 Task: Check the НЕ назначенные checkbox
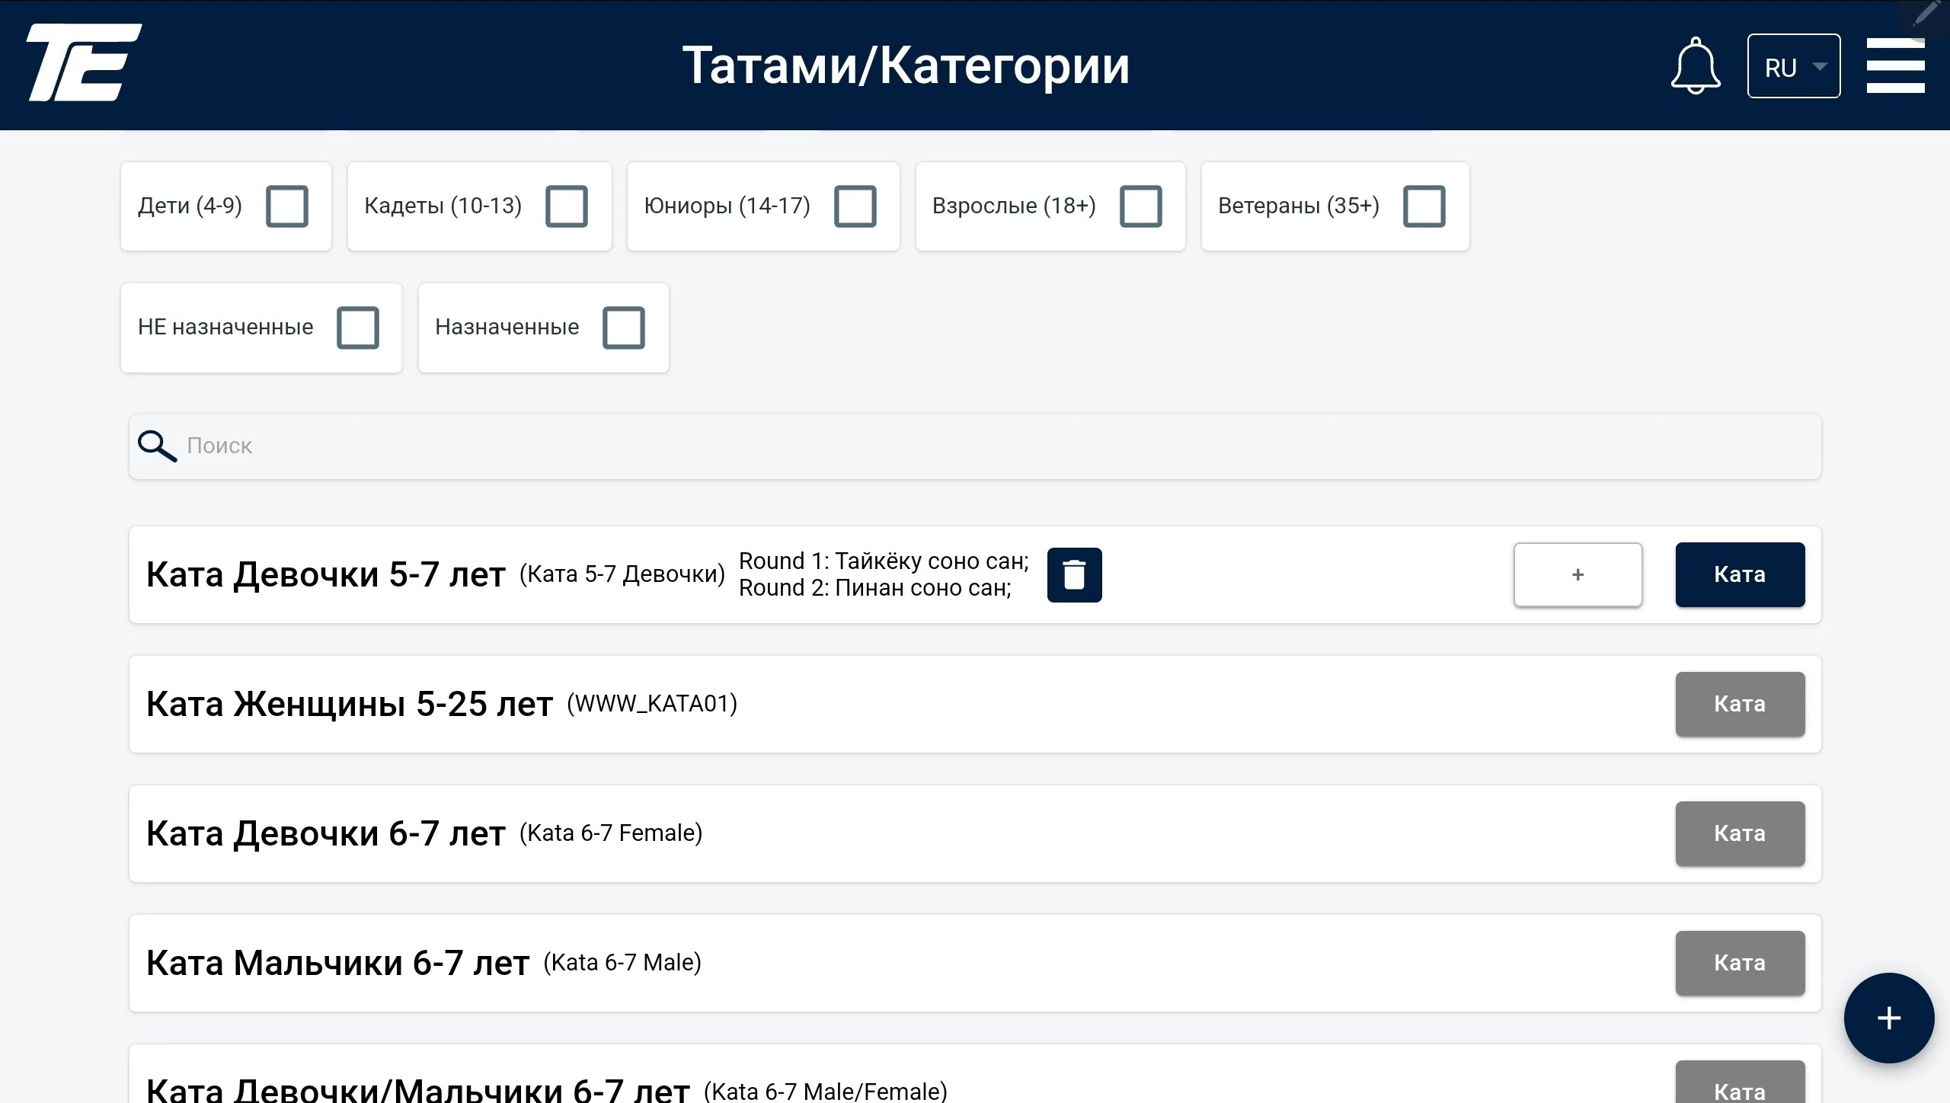[358, 328]
